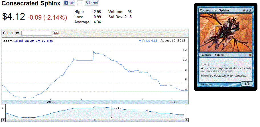The height and width of the screenshot is (127, 260).
Task: Click the Add compare button
Action: pyautogui.click(x=56, y=33)
